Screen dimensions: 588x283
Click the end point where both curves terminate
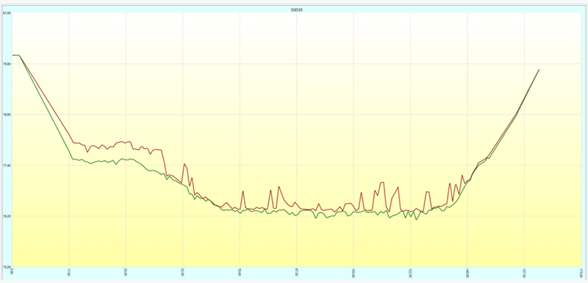(539, 69)
